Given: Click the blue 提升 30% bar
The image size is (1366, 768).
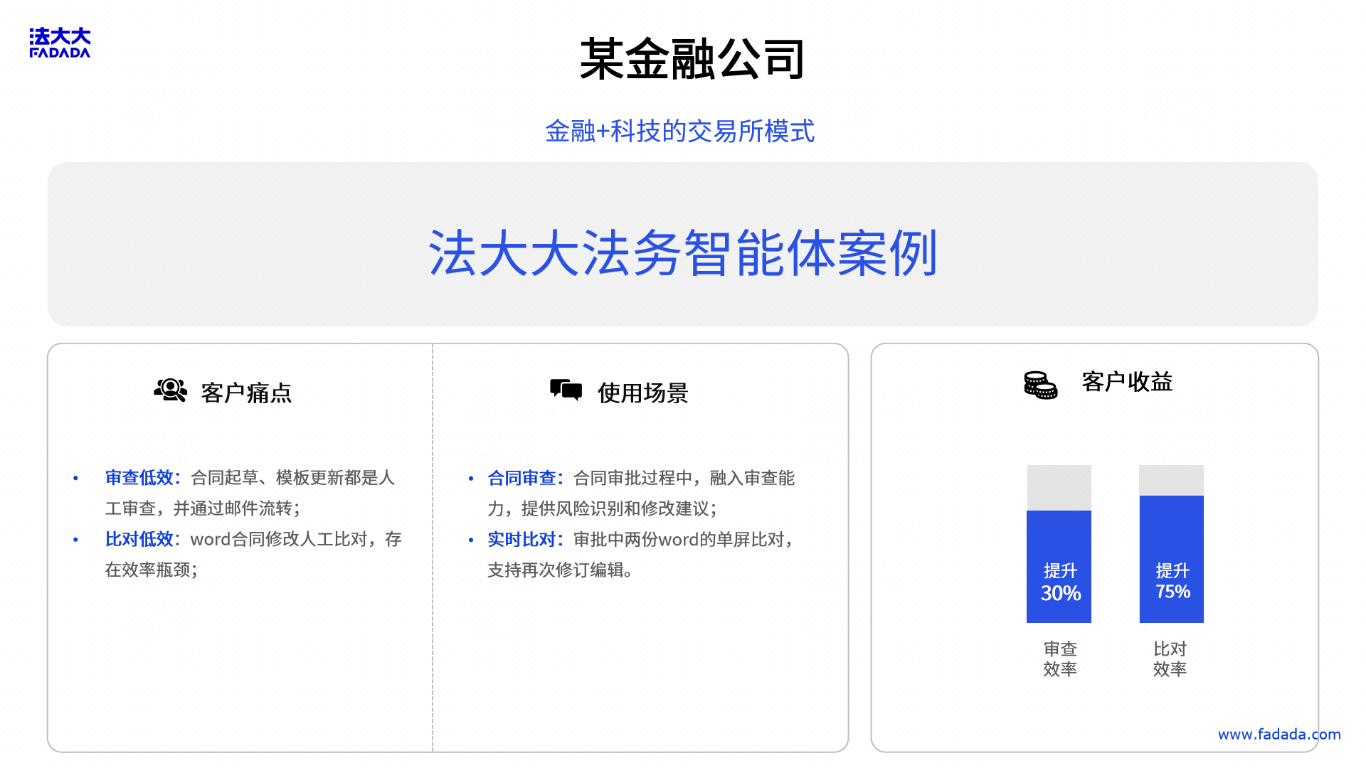Looking at the screenshot, I should (x=1059, y=567).
